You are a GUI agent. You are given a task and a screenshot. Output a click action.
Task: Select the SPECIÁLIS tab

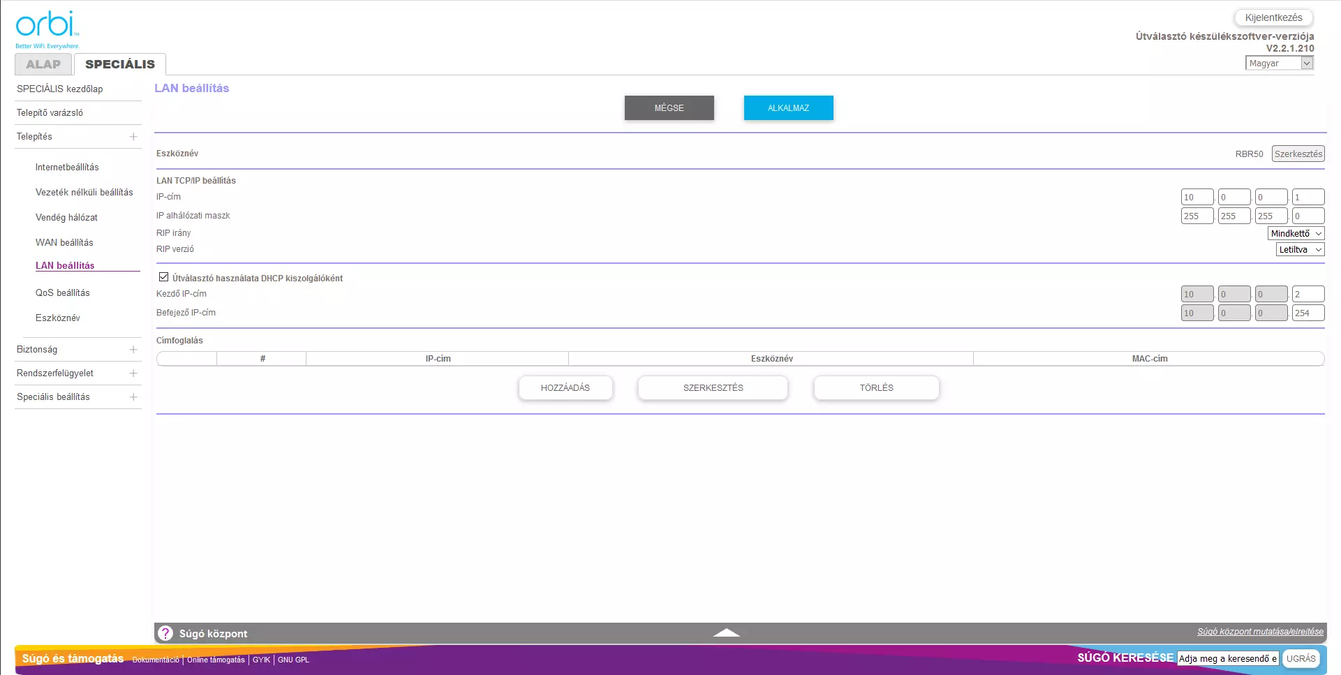(x=120, y=64)
